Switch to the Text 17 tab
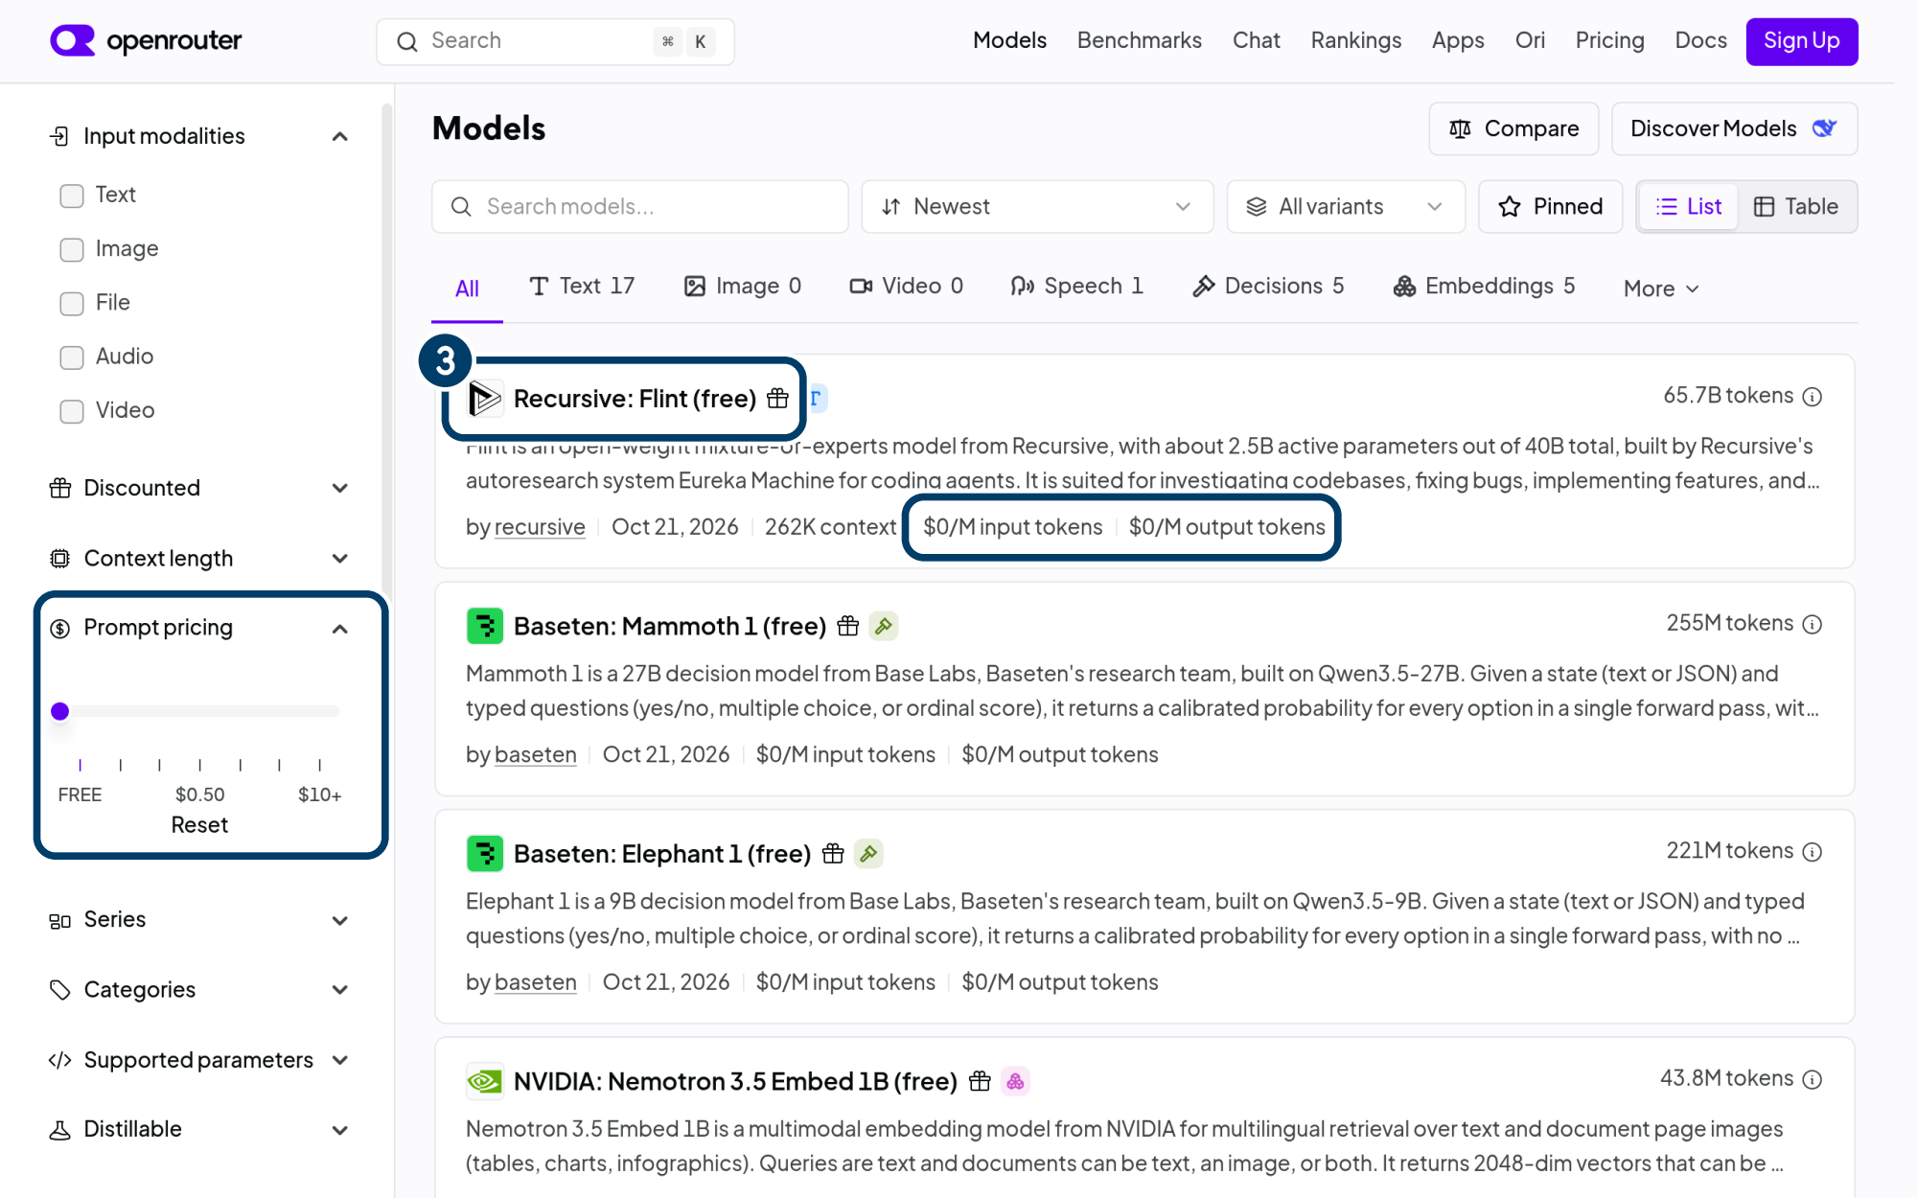Viewport: 1917px width, 1198px height. click(x=582, y=287)
